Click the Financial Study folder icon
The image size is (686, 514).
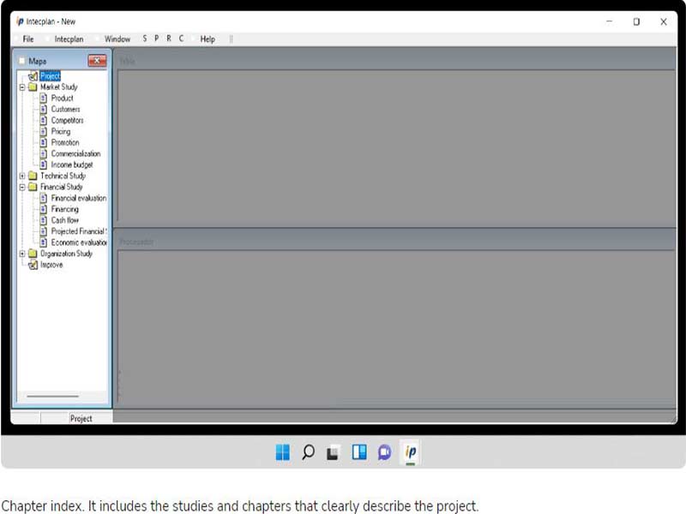click(x=33, y=187)
